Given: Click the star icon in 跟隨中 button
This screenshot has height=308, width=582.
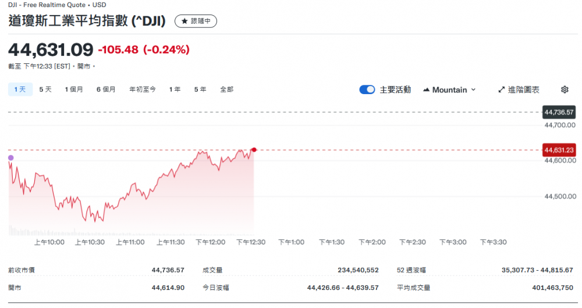Looking at the screenshot, I should click(184, 21).
